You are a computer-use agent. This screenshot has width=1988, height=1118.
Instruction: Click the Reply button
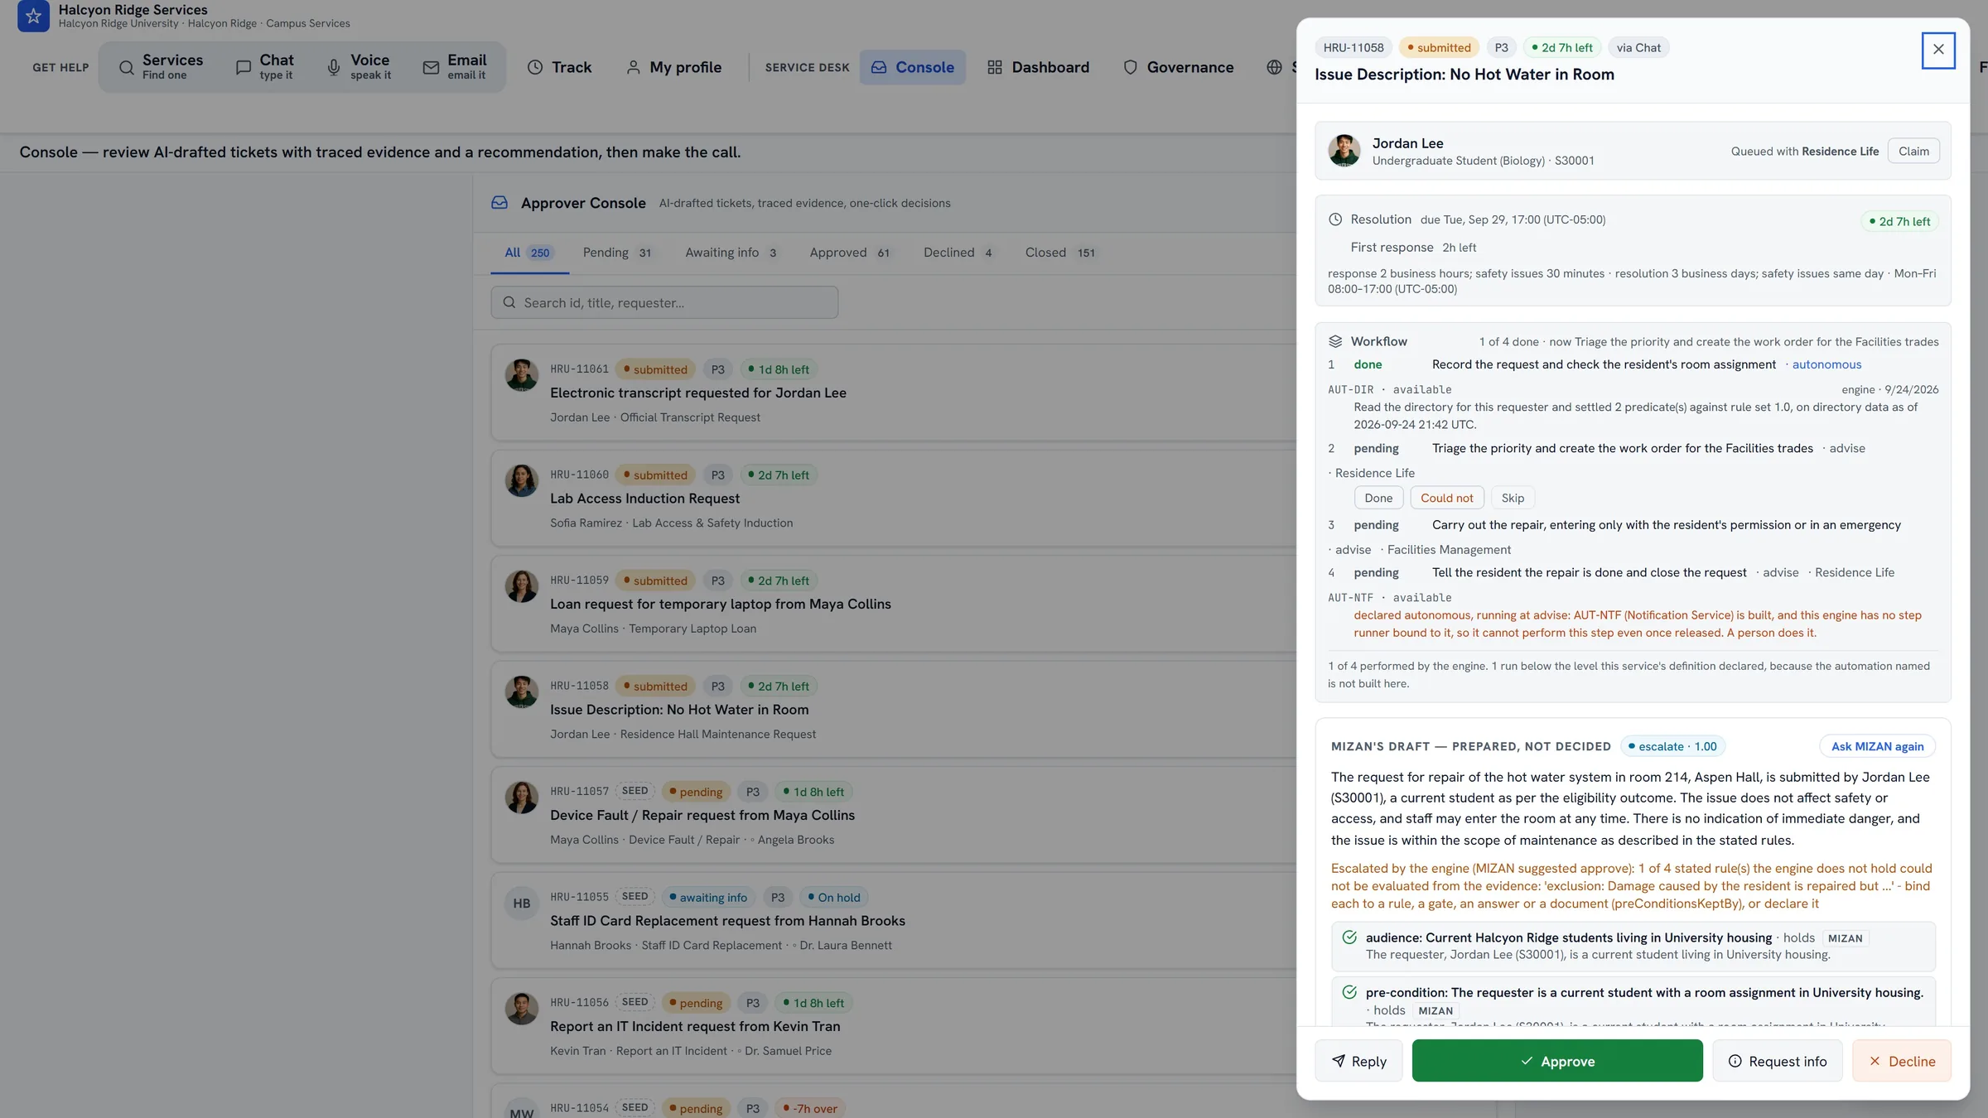pos(1358,1061)
